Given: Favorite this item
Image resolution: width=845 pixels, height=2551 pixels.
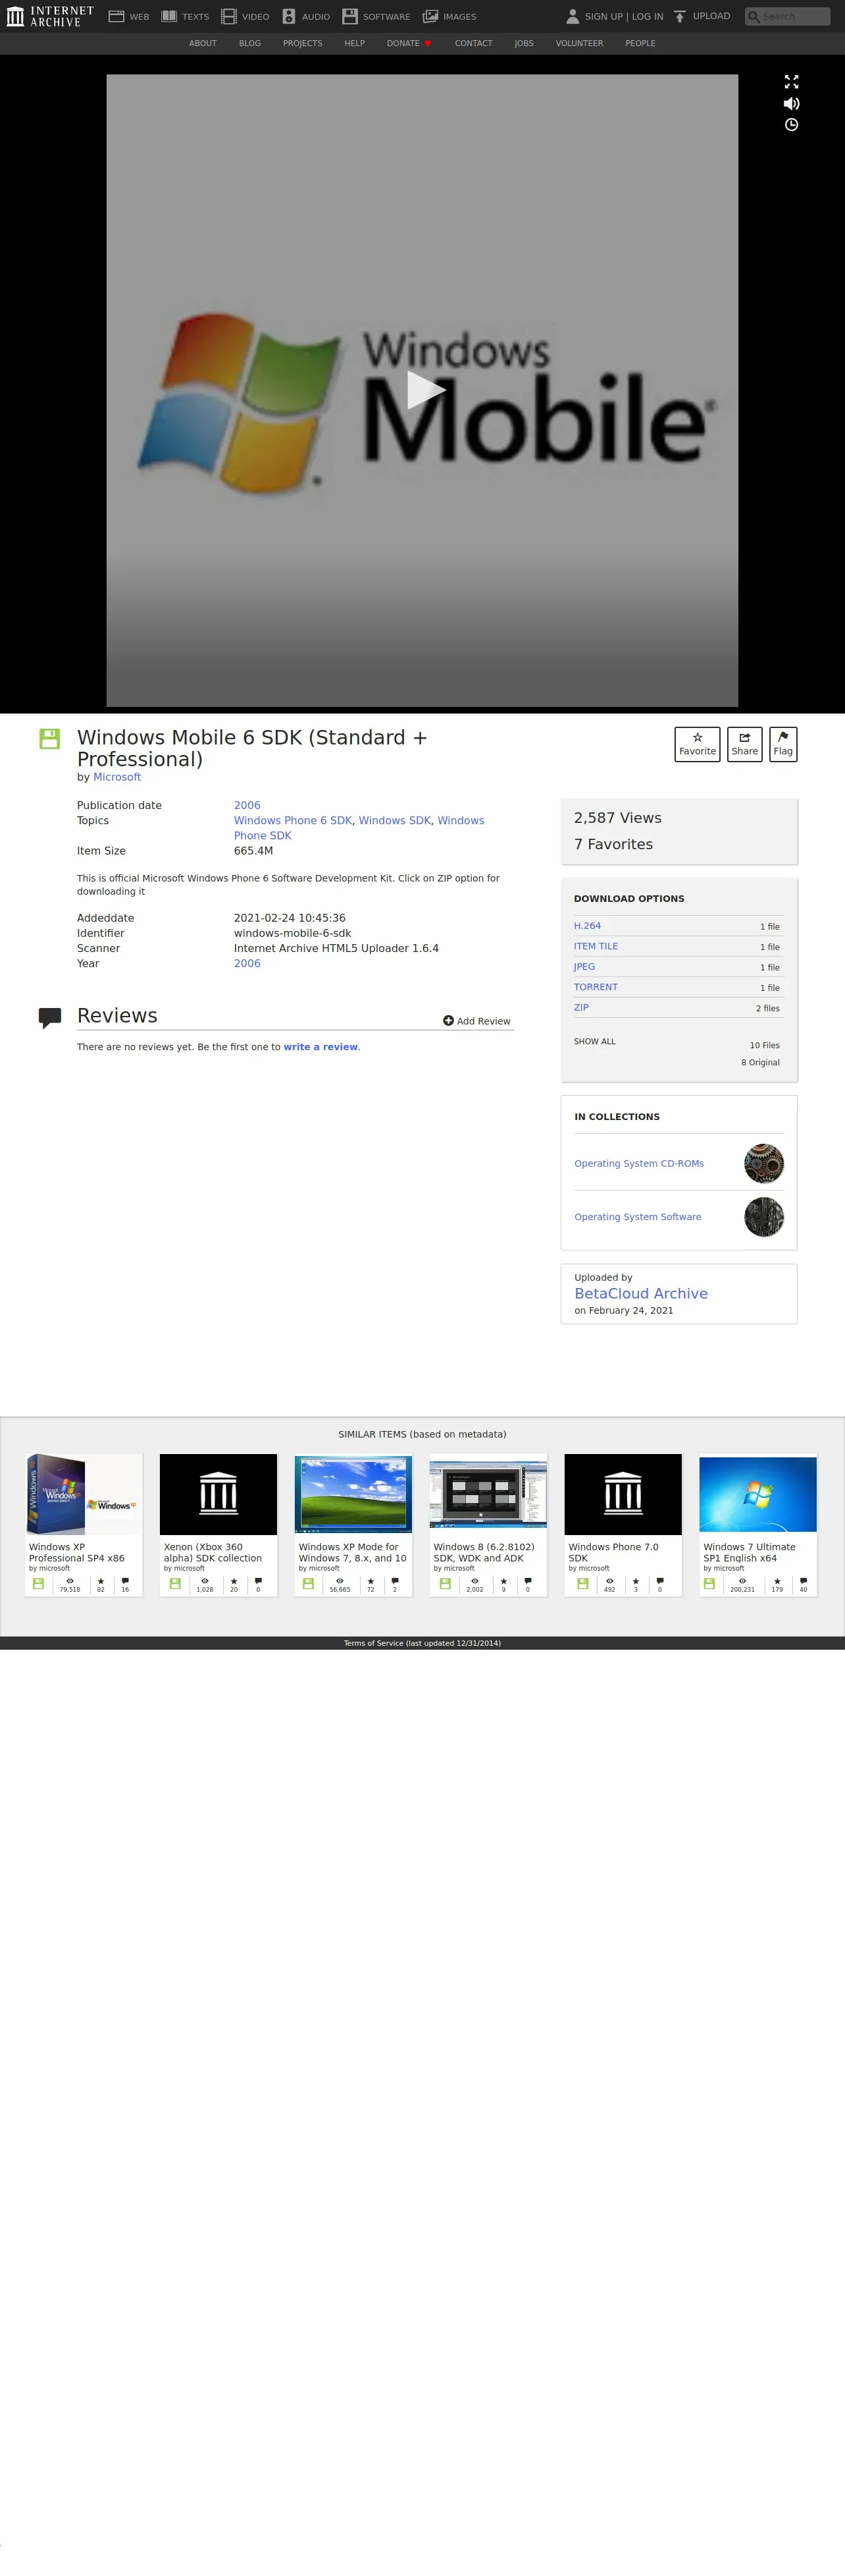Looking at the screenshot, I should pos(698,744).
